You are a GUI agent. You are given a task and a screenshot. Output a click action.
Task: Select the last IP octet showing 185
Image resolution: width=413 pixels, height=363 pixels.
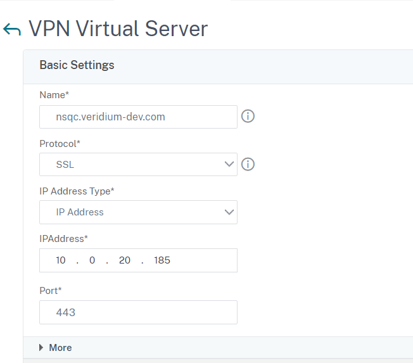click(x=162, y=260)
